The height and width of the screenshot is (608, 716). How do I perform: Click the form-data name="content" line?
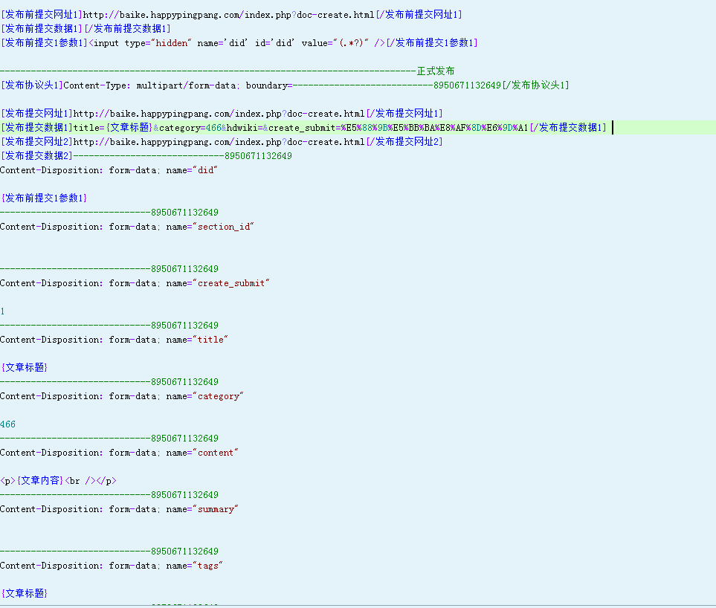[x=119, y=453]
